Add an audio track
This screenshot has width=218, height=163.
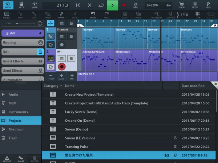(61, 77)
